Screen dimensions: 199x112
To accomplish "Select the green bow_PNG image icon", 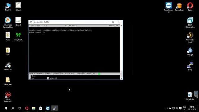I will click(18, 36).
